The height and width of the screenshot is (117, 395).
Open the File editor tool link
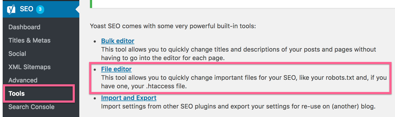point(116,69)
